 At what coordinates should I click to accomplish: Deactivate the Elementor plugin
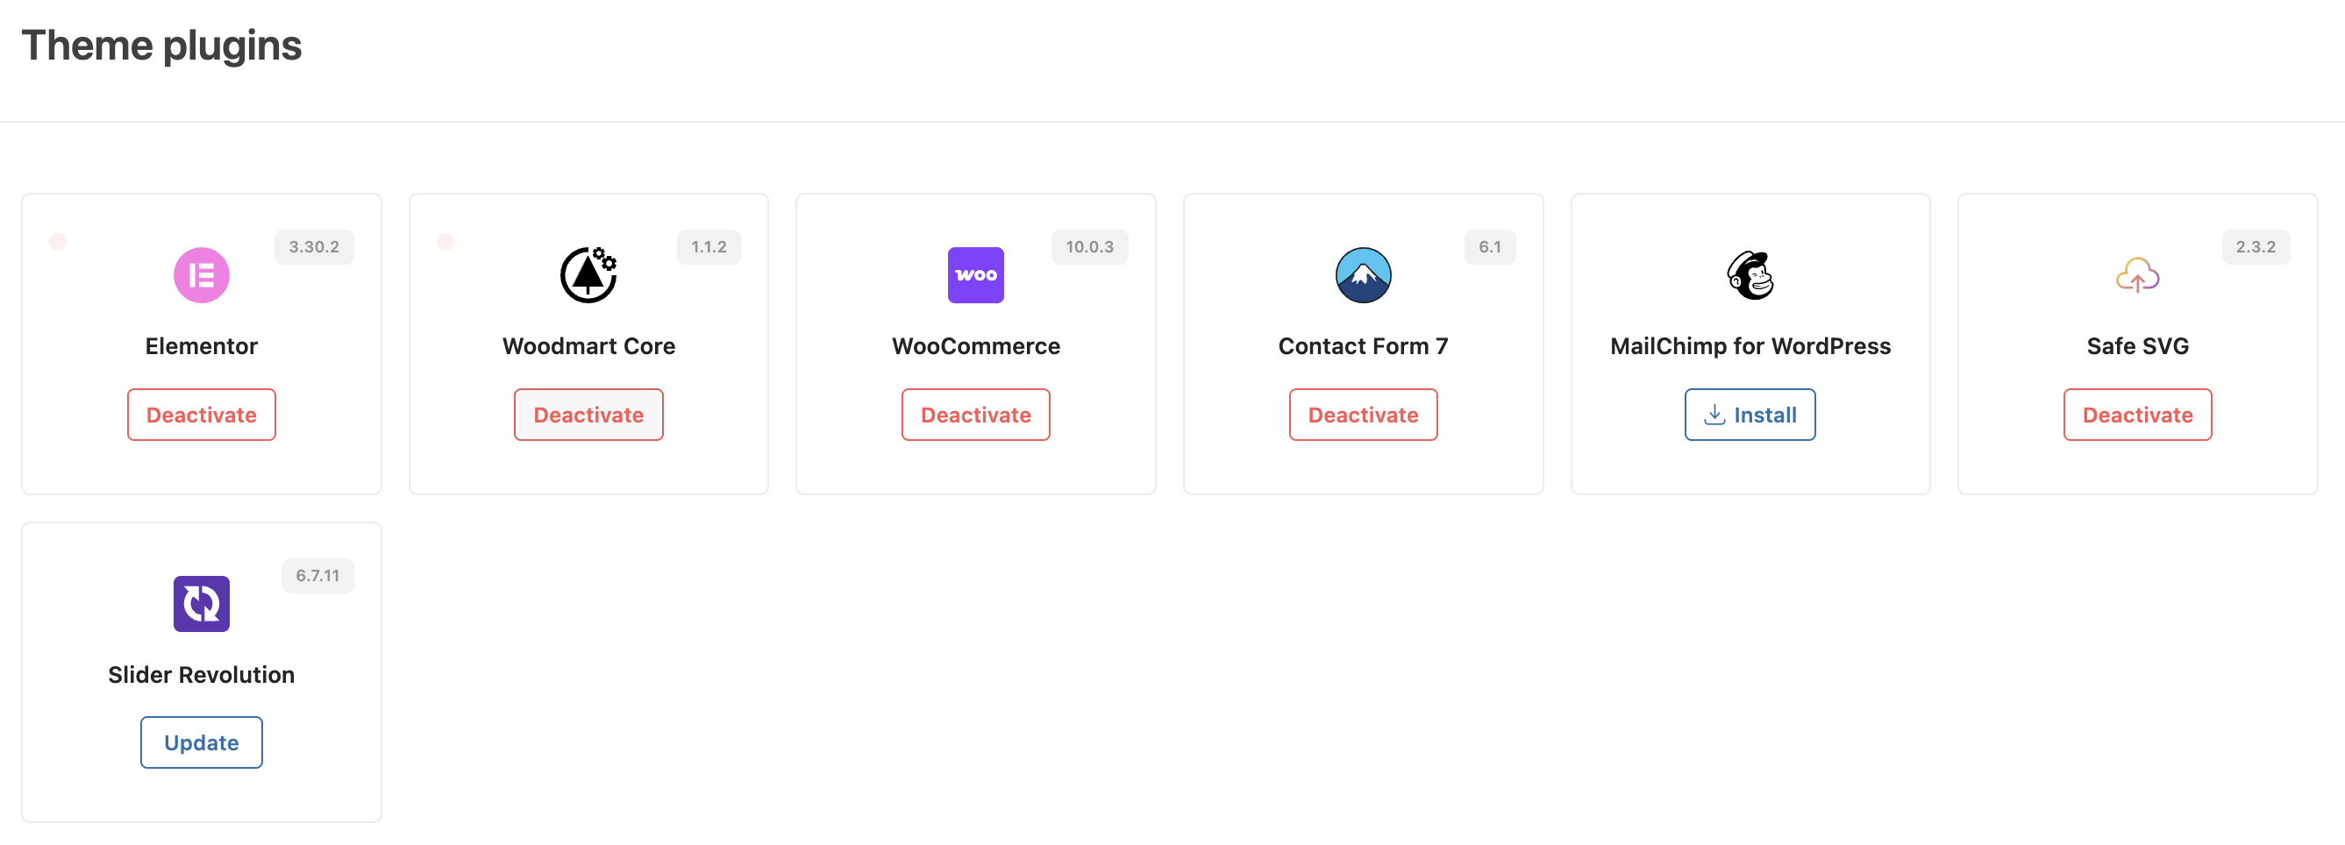(x=201, y=414)
